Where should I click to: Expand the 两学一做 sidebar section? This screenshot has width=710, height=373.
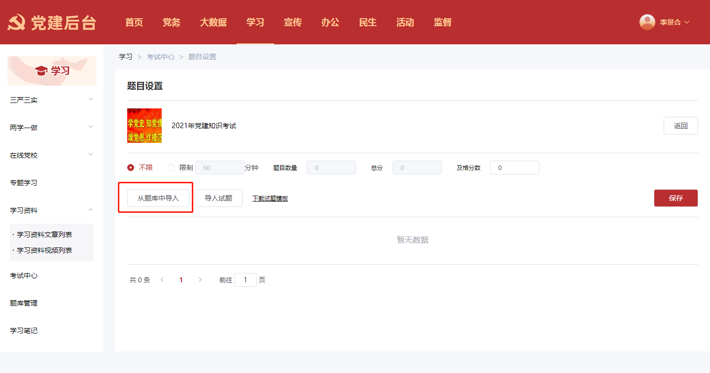pyautogui.click(x=91, y=127)
